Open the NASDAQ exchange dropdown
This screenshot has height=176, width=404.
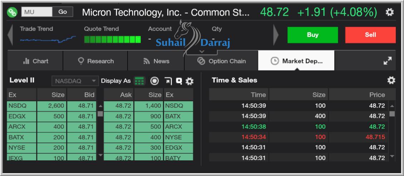tap(75, 81)
